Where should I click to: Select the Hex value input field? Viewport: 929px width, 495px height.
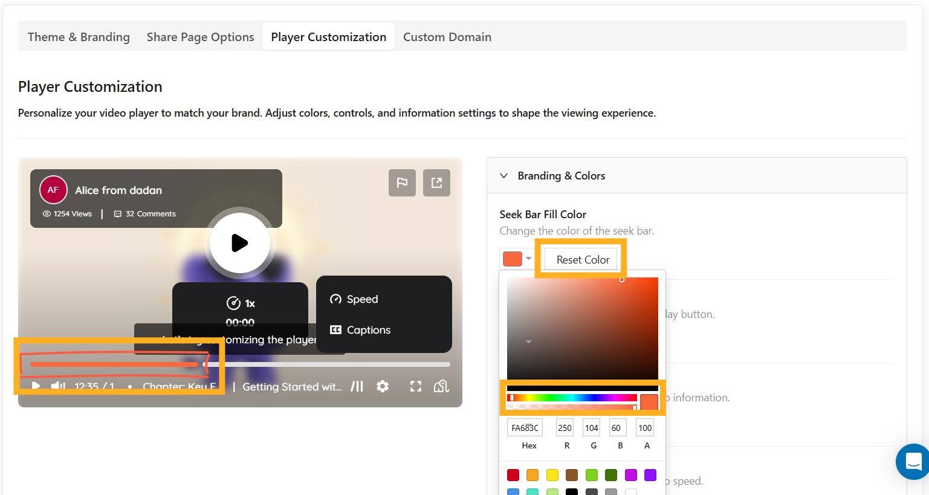[x=525, y=427]
